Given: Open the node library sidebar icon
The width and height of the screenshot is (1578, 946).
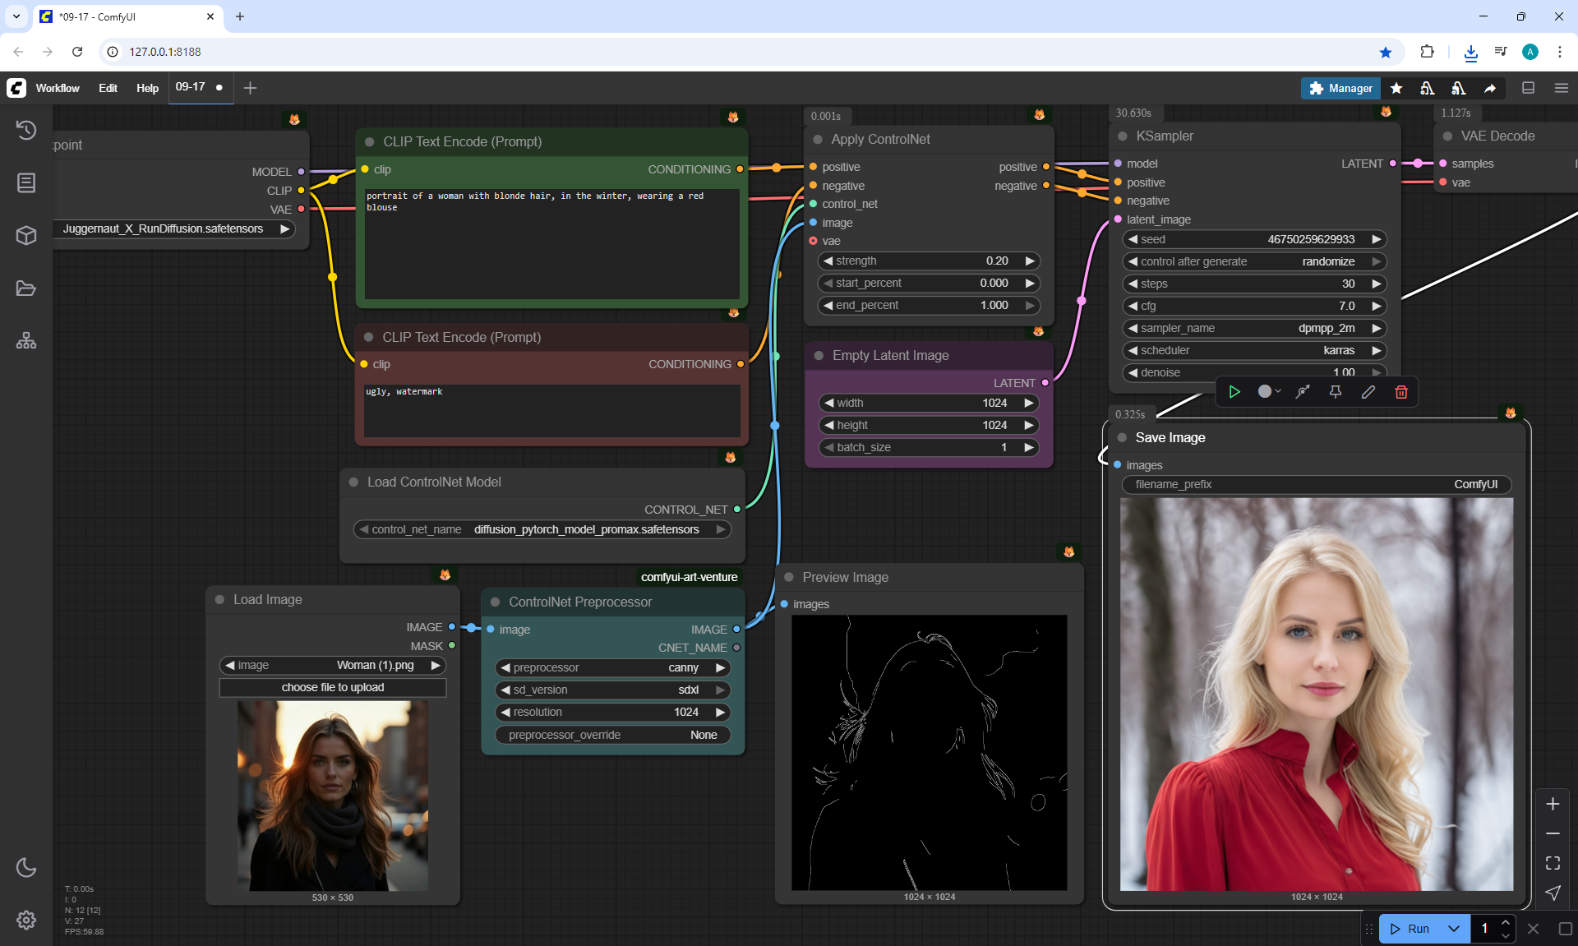Looking at the screenshot, I should 26,182.
